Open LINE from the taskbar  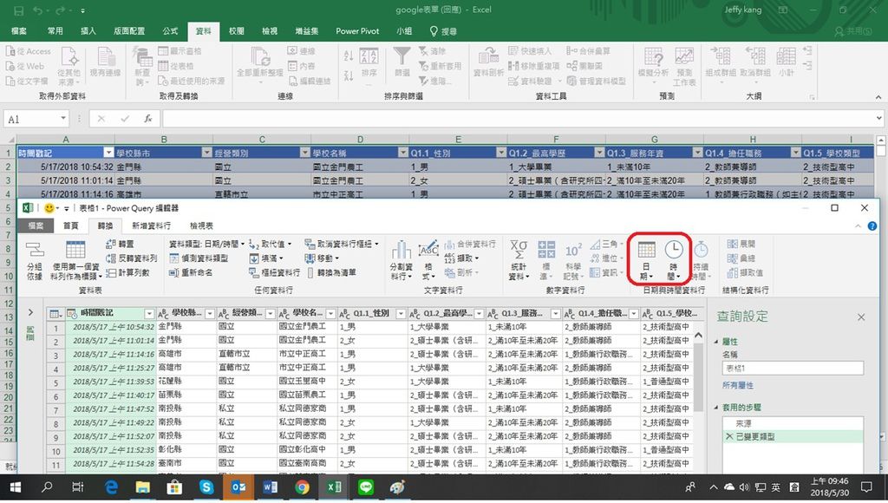[x=366, y=487]
